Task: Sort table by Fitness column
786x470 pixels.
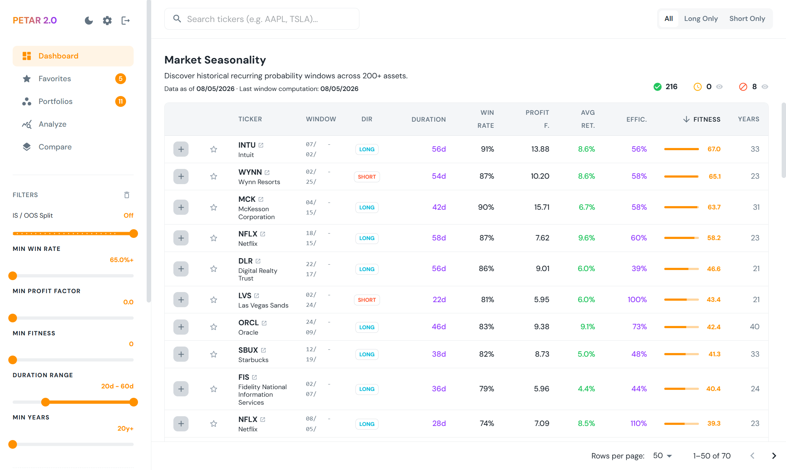Action: coord(702,119)
